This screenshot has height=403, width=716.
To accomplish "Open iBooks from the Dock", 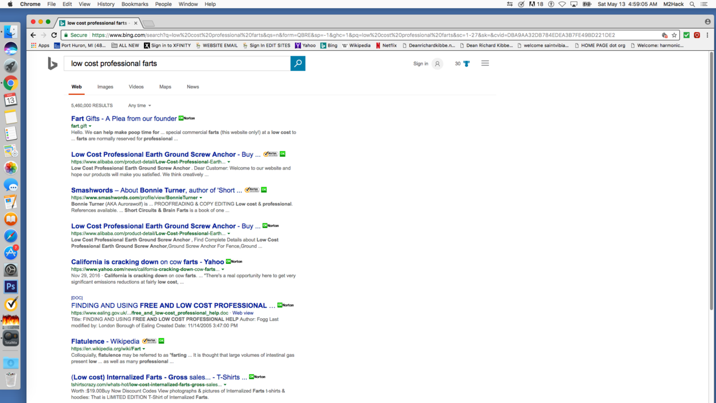I will pos(11,219).
